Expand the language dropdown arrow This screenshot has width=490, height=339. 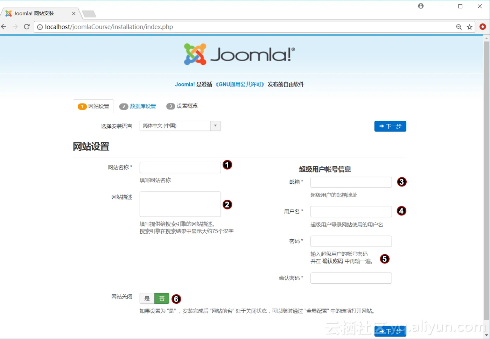click(216, 126)
